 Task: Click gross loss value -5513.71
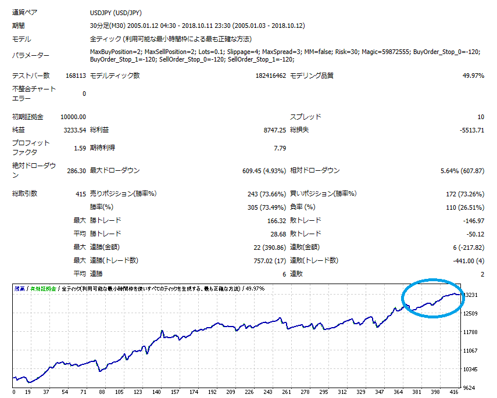472,130
